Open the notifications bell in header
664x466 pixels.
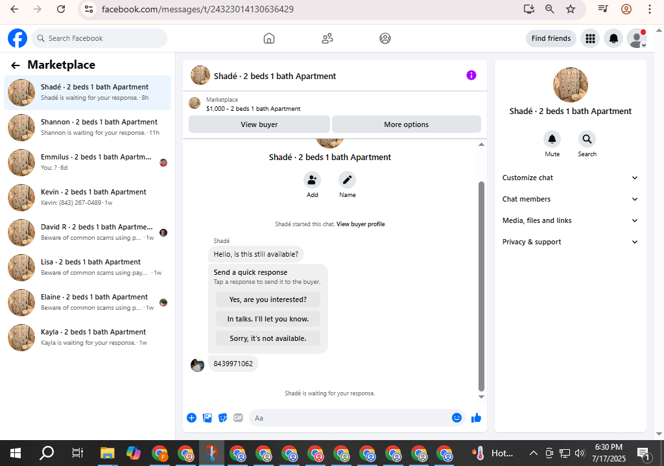click(x=613, y=38)
